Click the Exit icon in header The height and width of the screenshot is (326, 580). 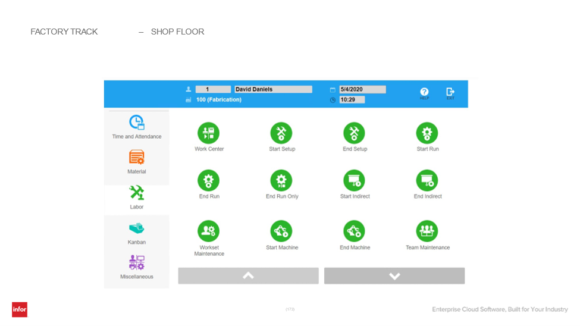coord(450,92)
